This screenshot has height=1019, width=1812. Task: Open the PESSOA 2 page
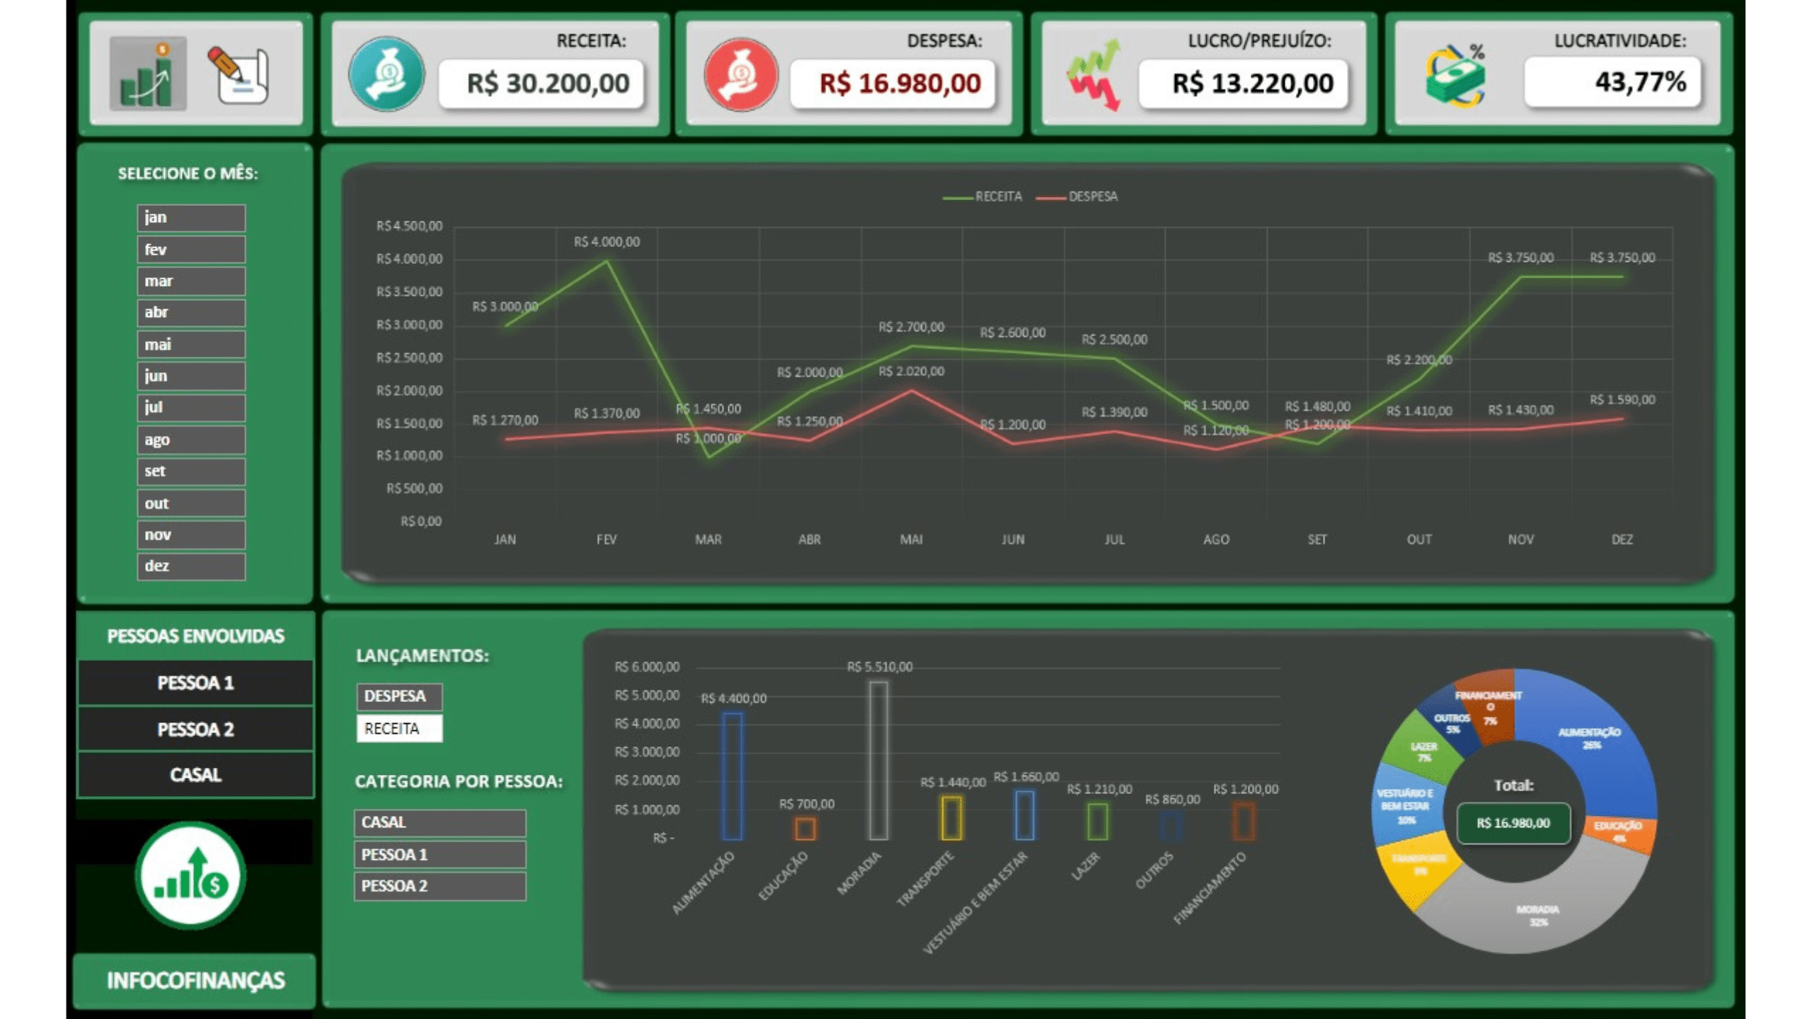click(x=195, y=729)
